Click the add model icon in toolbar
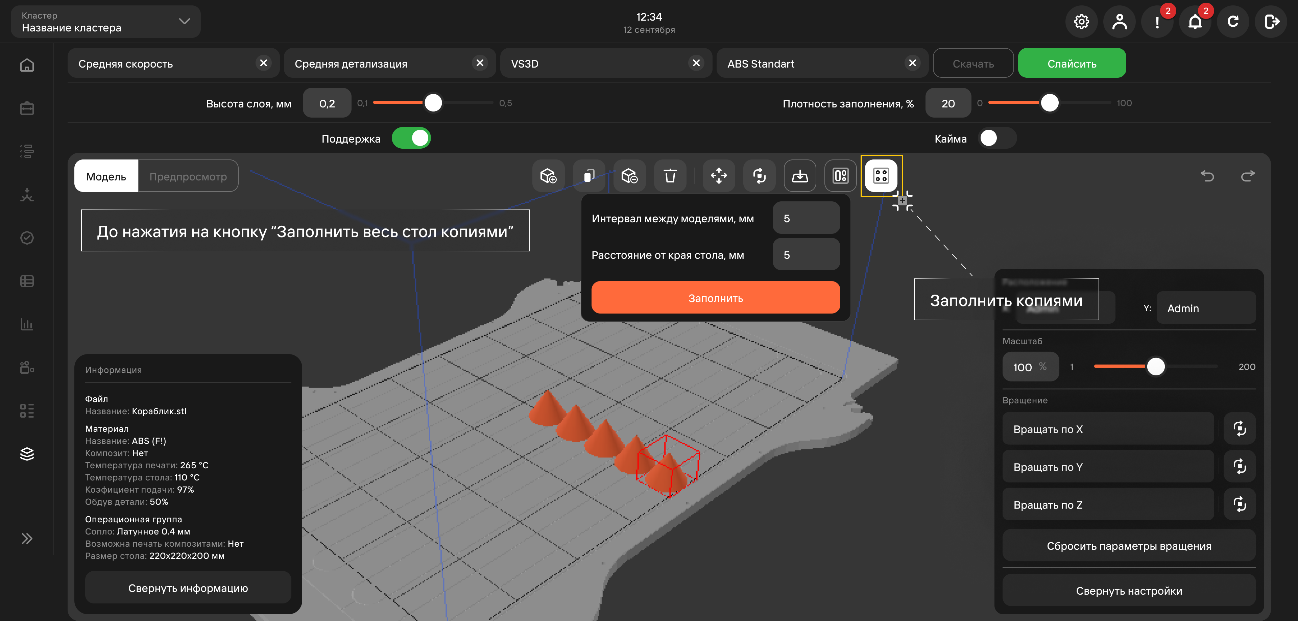The image size is (1298, 621). pyautogui.click(x=548, y=176)
